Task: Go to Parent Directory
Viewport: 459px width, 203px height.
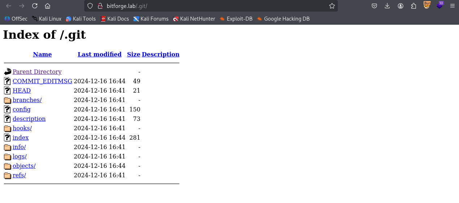Action: [37, 72]
